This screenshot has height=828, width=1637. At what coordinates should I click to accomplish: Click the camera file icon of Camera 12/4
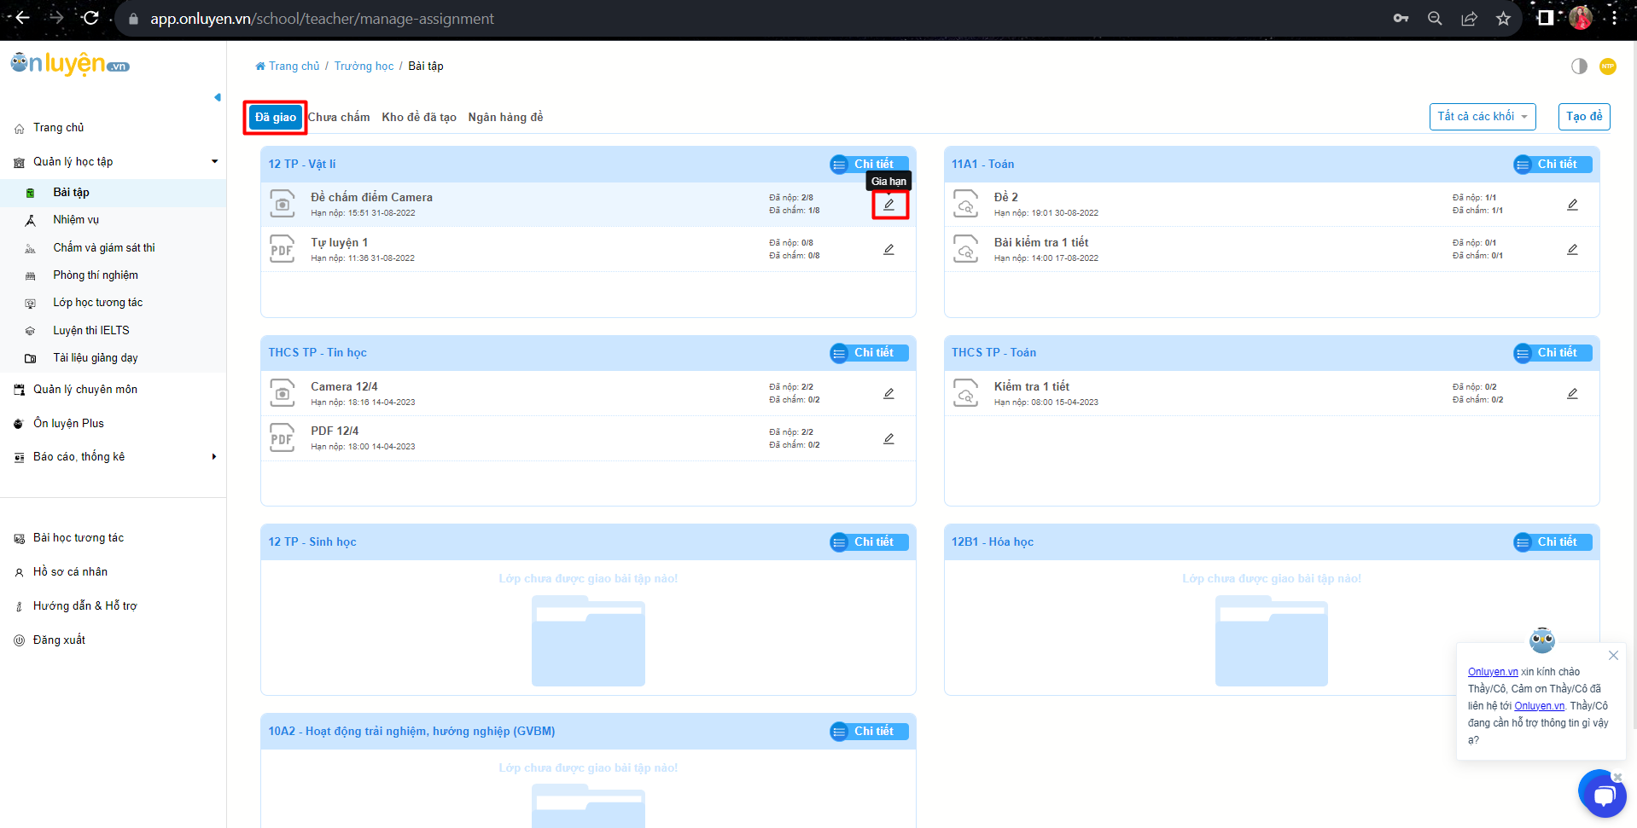point(283,393)
